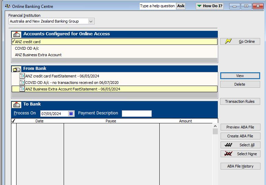Click the Select All label
The width and height of the screenshot is (266, 185).
247,145
